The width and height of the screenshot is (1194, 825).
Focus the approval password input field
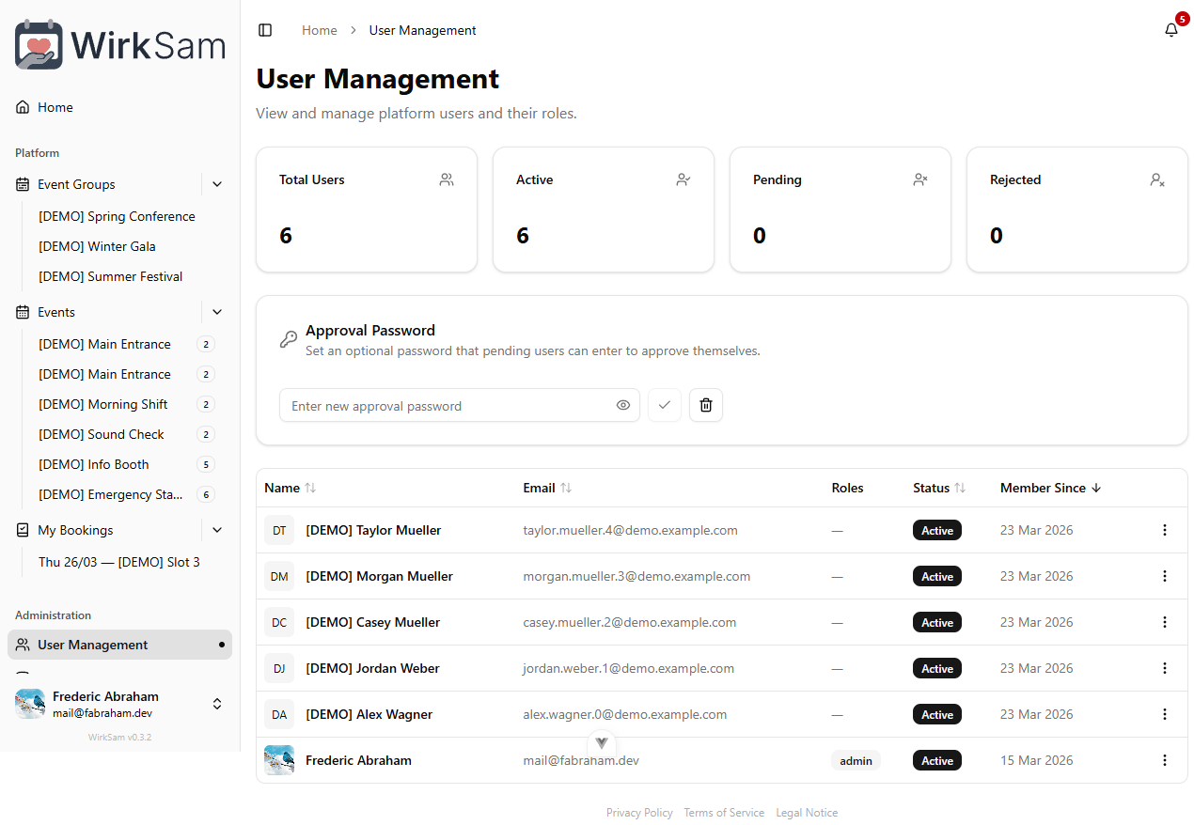click(x=460, y=405)
